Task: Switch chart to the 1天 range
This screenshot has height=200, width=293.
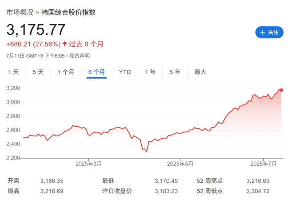Action: pos(13,72)
